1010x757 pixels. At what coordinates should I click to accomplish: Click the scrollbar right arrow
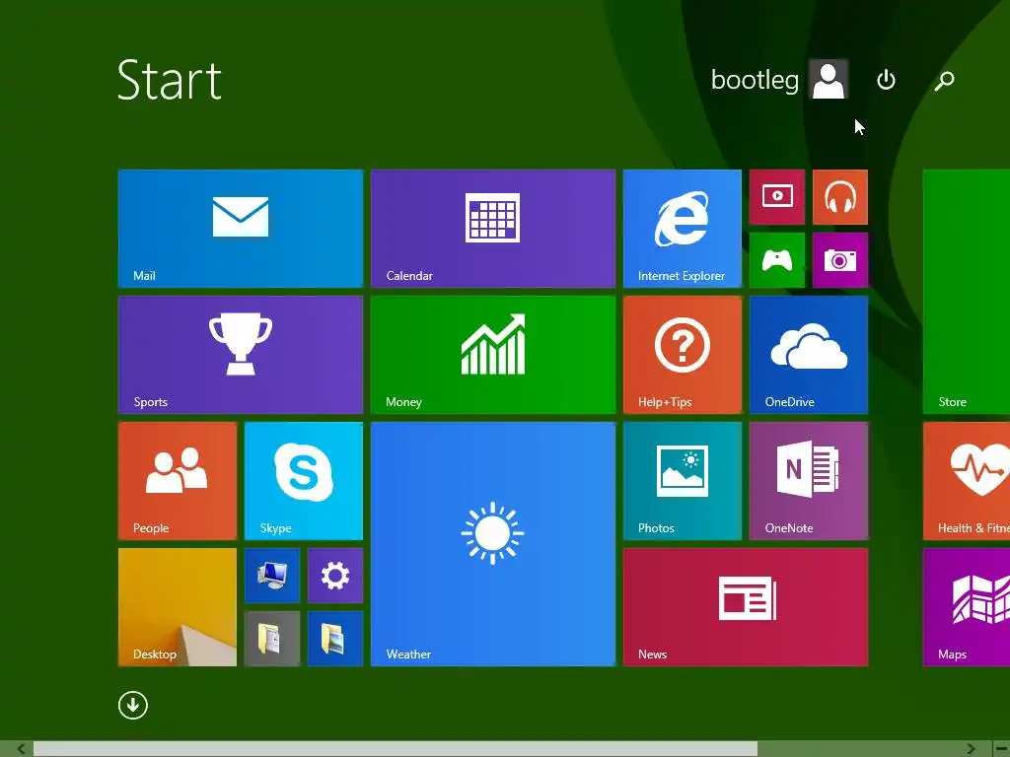pyautogui.click(x=971, y=749)
